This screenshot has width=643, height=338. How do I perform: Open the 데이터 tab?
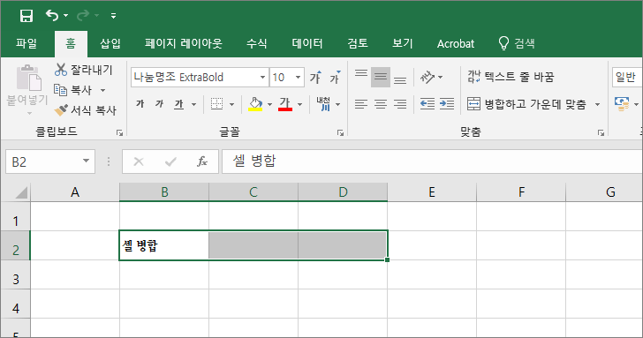(x=307, y=43)
